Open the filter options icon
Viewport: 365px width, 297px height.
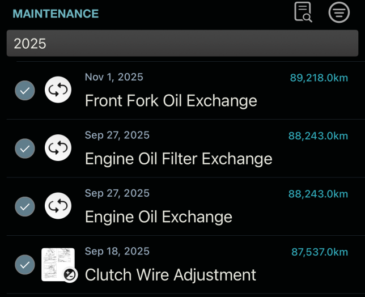click(339, 12)
